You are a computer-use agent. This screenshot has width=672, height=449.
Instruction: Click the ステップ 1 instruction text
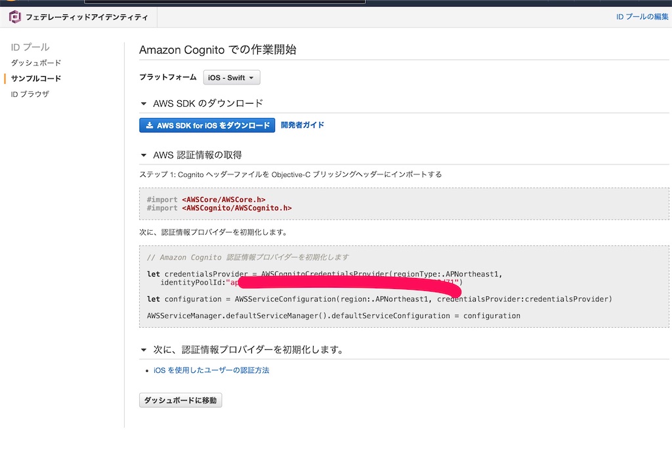pyautogui.click(x=290, y=174)
